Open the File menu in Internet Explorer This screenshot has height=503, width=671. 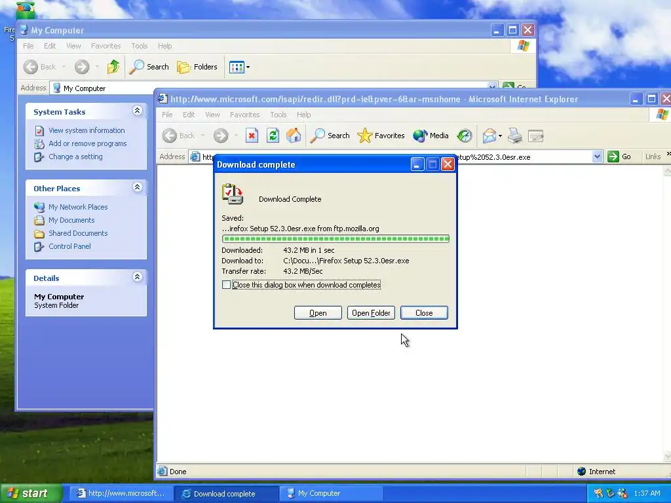click(x=167, y=115)
